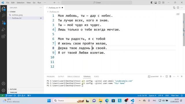This screenshot has width=185, height=104.
Task: Open terminal panel More Actions ellipsis
Action: click(x=174, y=76)
